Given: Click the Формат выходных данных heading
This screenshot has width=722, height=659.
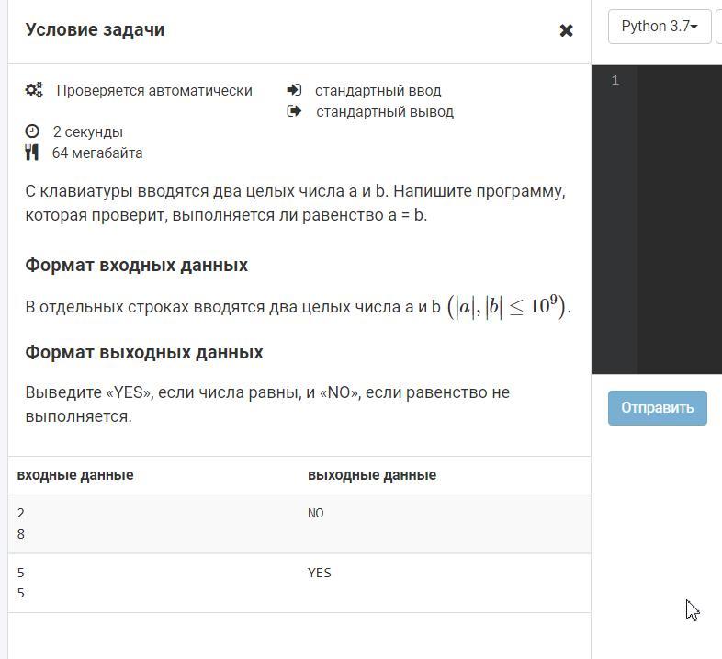Looking at the screenshot, I should point(143,352).
